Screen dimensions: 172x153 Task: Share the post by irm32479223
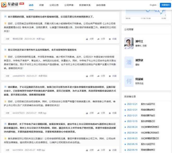click(x=101, y=113)
